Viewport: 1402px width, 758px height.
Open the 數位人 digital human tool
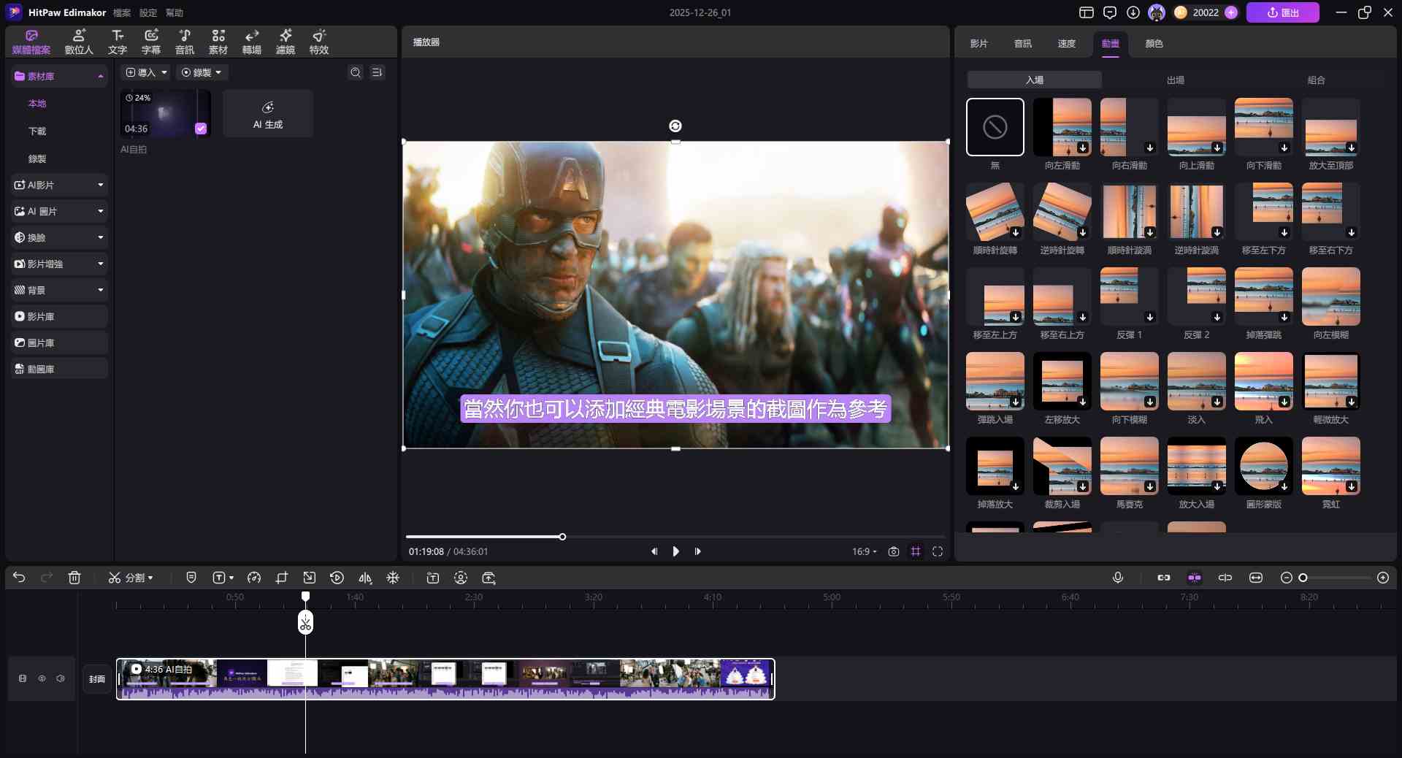coord(79,42)
